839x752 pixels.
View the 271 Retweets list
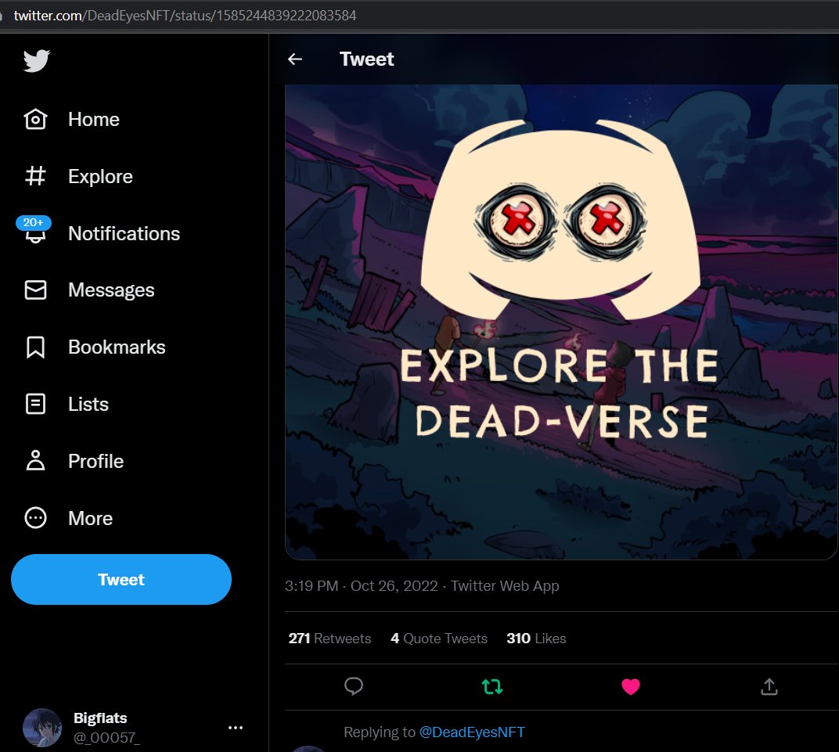[x=329, y=638]
